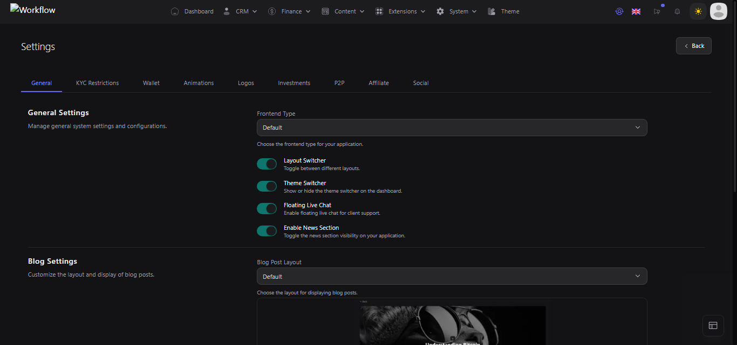The image size is (737, 345).
Task: Click the General Settings heading
Action: click(58, 112)
